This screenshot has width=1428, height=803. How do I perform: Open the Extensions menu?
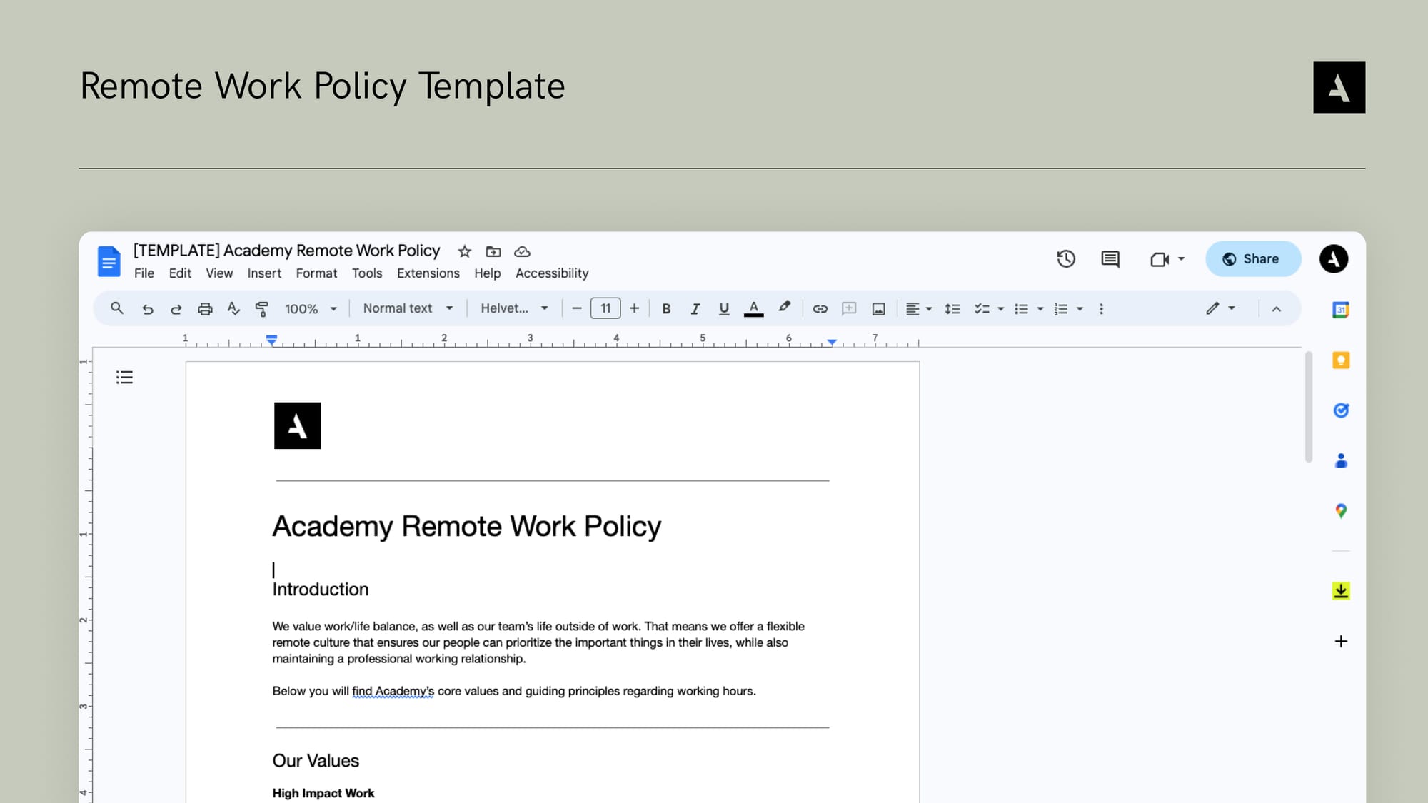tap(428, 273)
